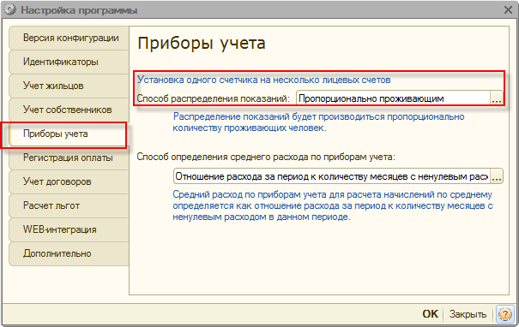Open the Версия конфигурации tab
The image size is (519, 327).
coord(69,38)
